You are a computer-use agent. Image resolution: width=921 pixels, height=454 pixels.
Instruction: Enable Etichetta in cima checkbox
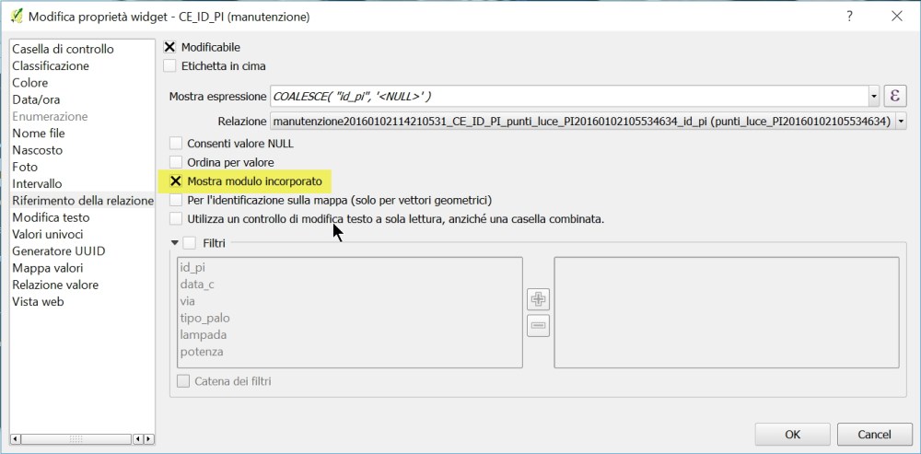169,66
